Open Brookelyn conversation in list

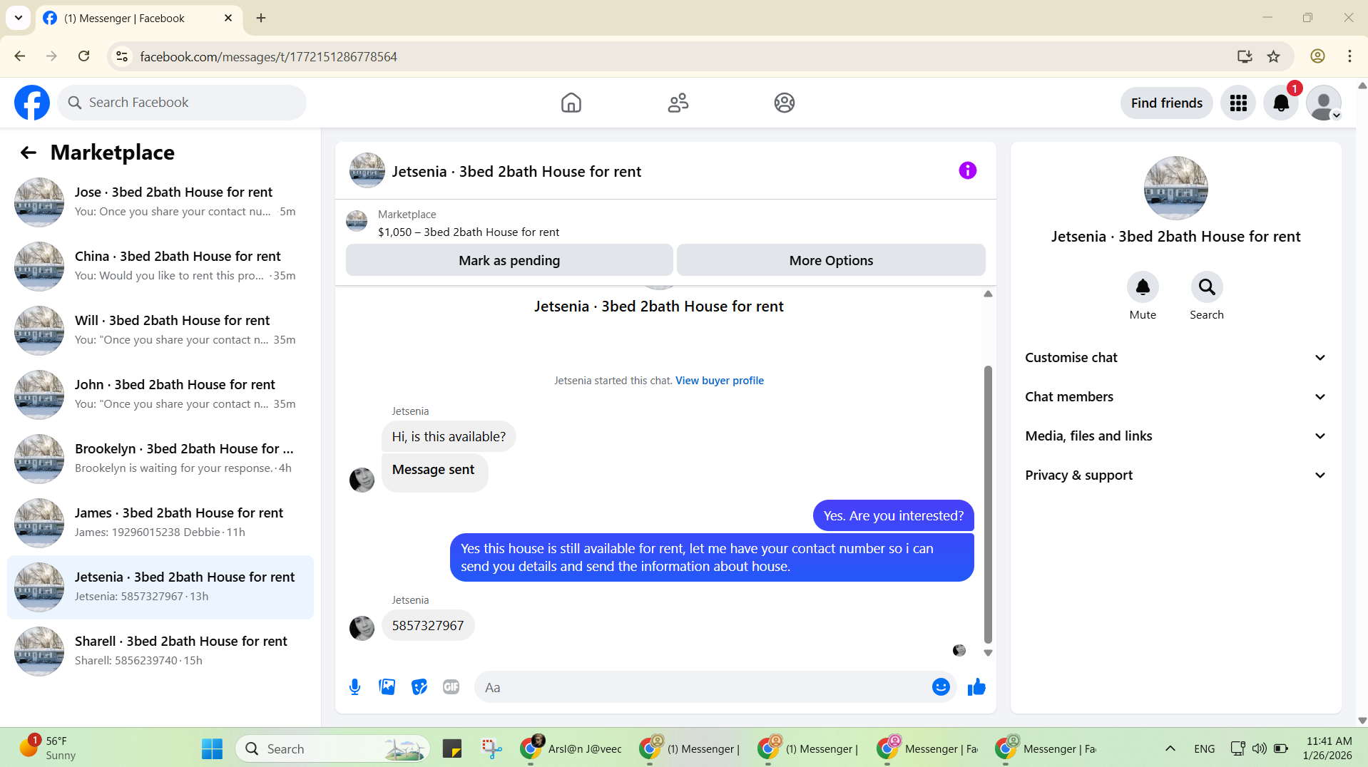(x=160, y=459)
